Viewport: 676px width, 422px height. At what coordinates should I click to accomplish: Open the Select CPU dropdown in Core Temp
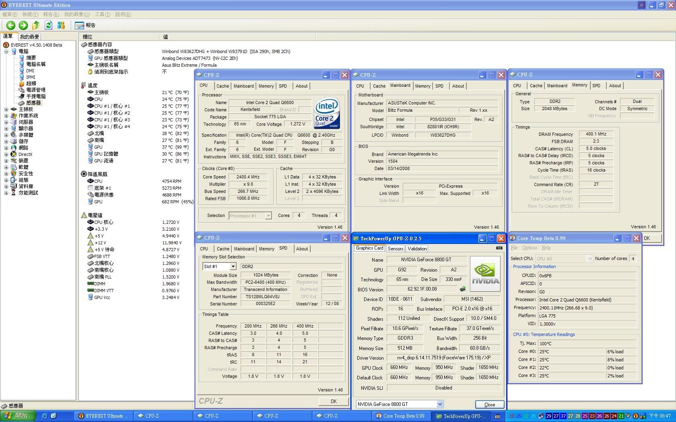[589, 258]
